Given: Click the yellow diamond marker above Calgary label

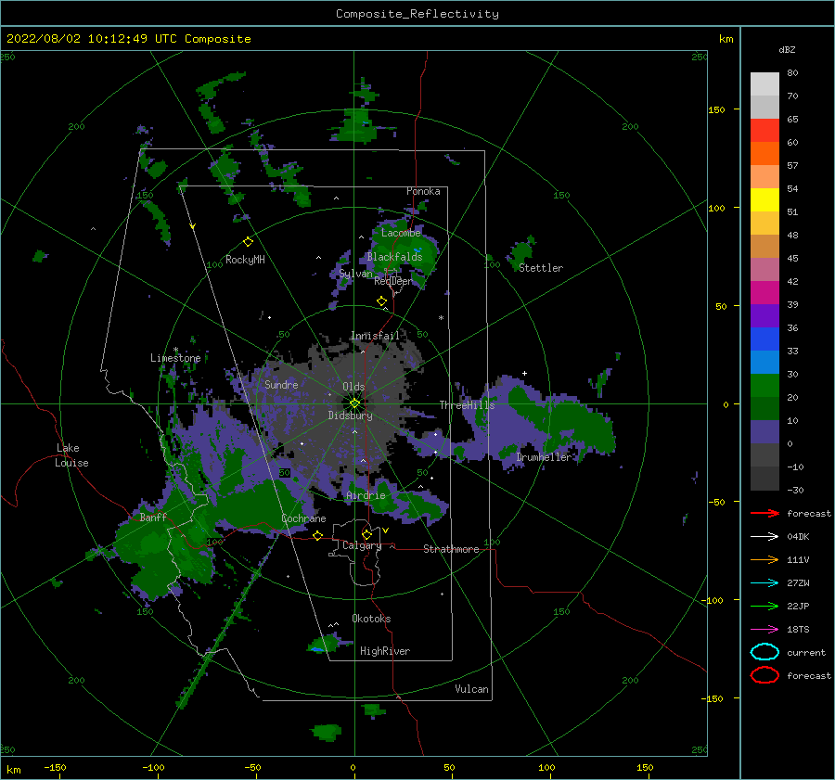Looking at the screenshot, I should (x=366, y=534).
